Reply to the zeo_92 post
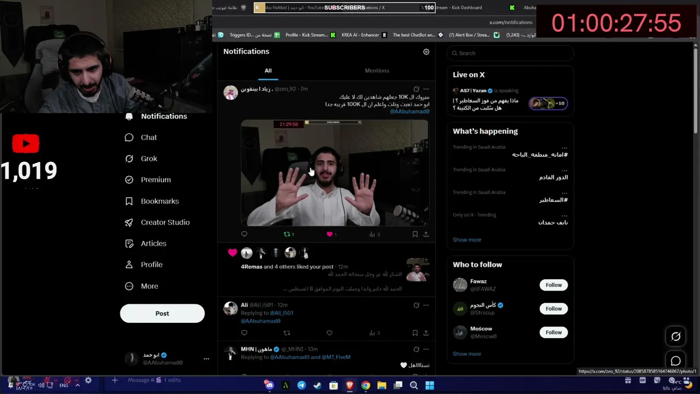This screenshot has height=394, width=700. pyautogui.click(x=244, y=234)
